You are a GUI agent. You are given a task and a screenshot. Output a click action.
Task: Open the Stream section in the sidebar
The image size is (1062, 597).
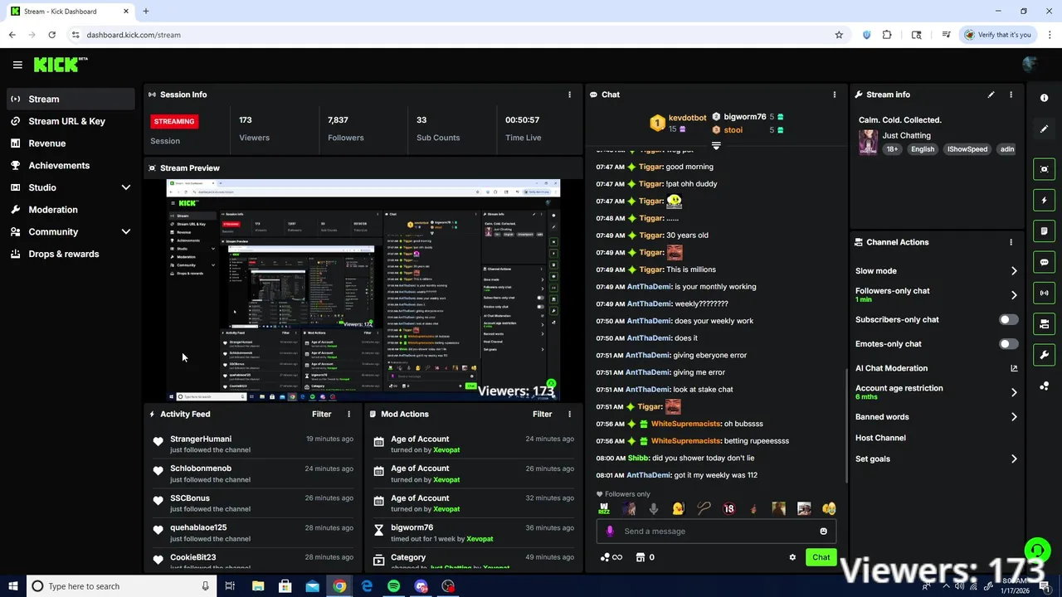(71, 99)
